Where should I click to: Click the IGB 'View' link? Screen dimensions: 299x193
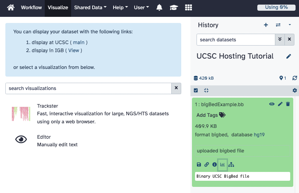point(74,50)
